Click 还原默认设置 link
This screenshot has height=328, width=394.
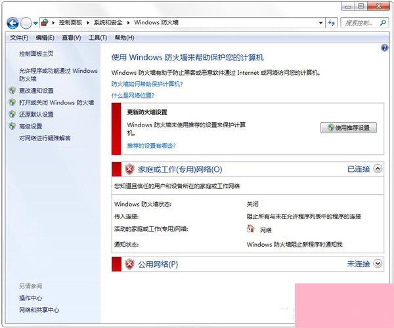click(36, 114)
